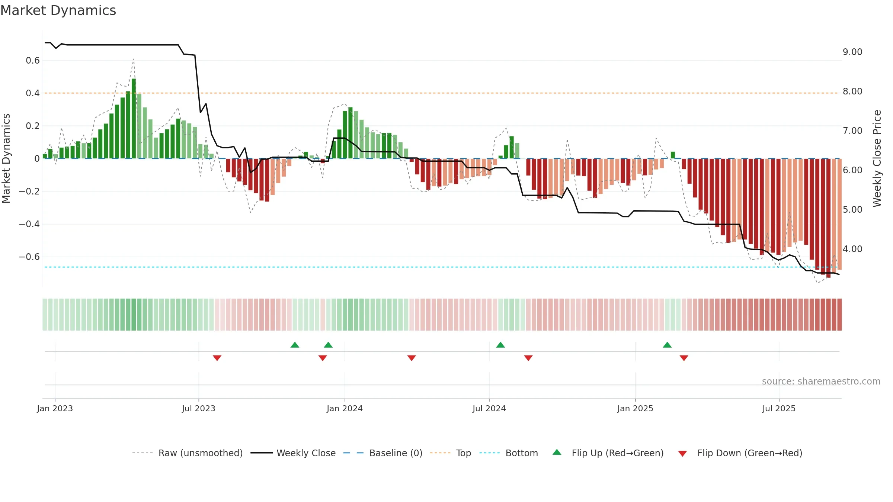Screen dimensions: 893x502
Task: Toggle the Bottom legend entry
Action: coord(509,453)
